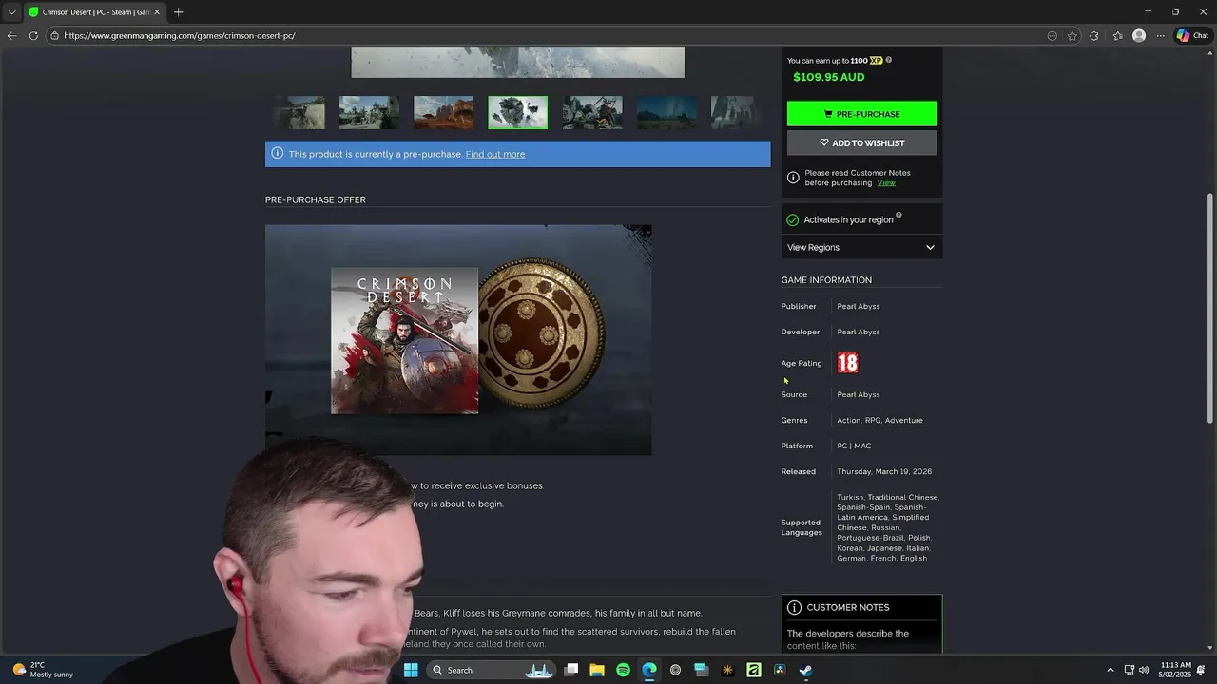Add the game to wishlist
1217x684 pixels.
pos(861,142)
